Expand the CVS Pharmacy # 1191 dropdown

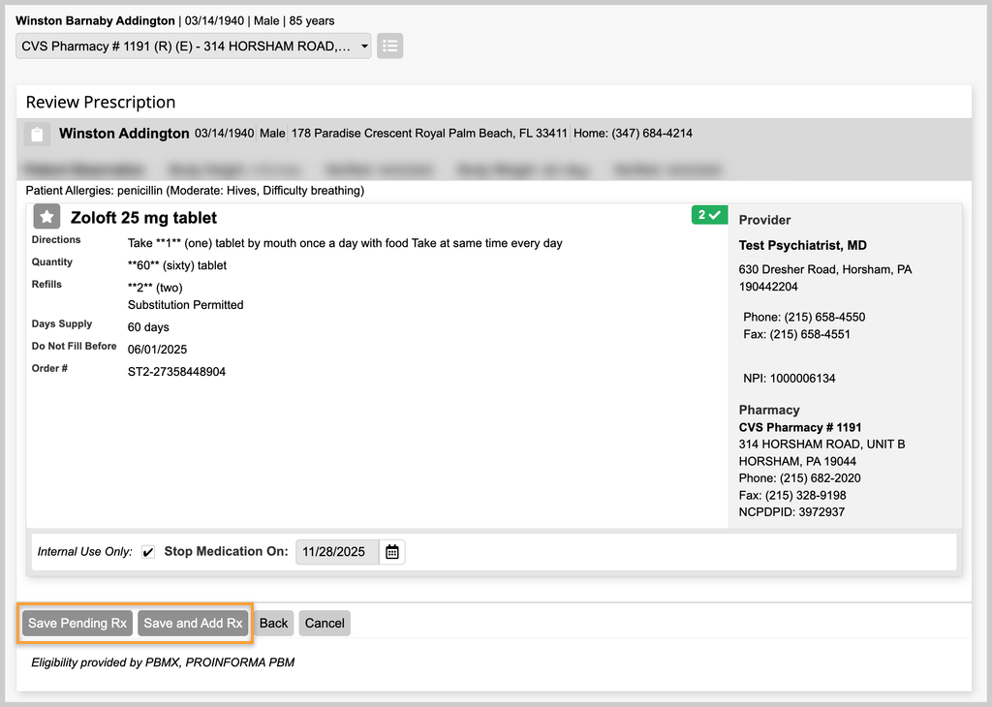tap(194, 46)
